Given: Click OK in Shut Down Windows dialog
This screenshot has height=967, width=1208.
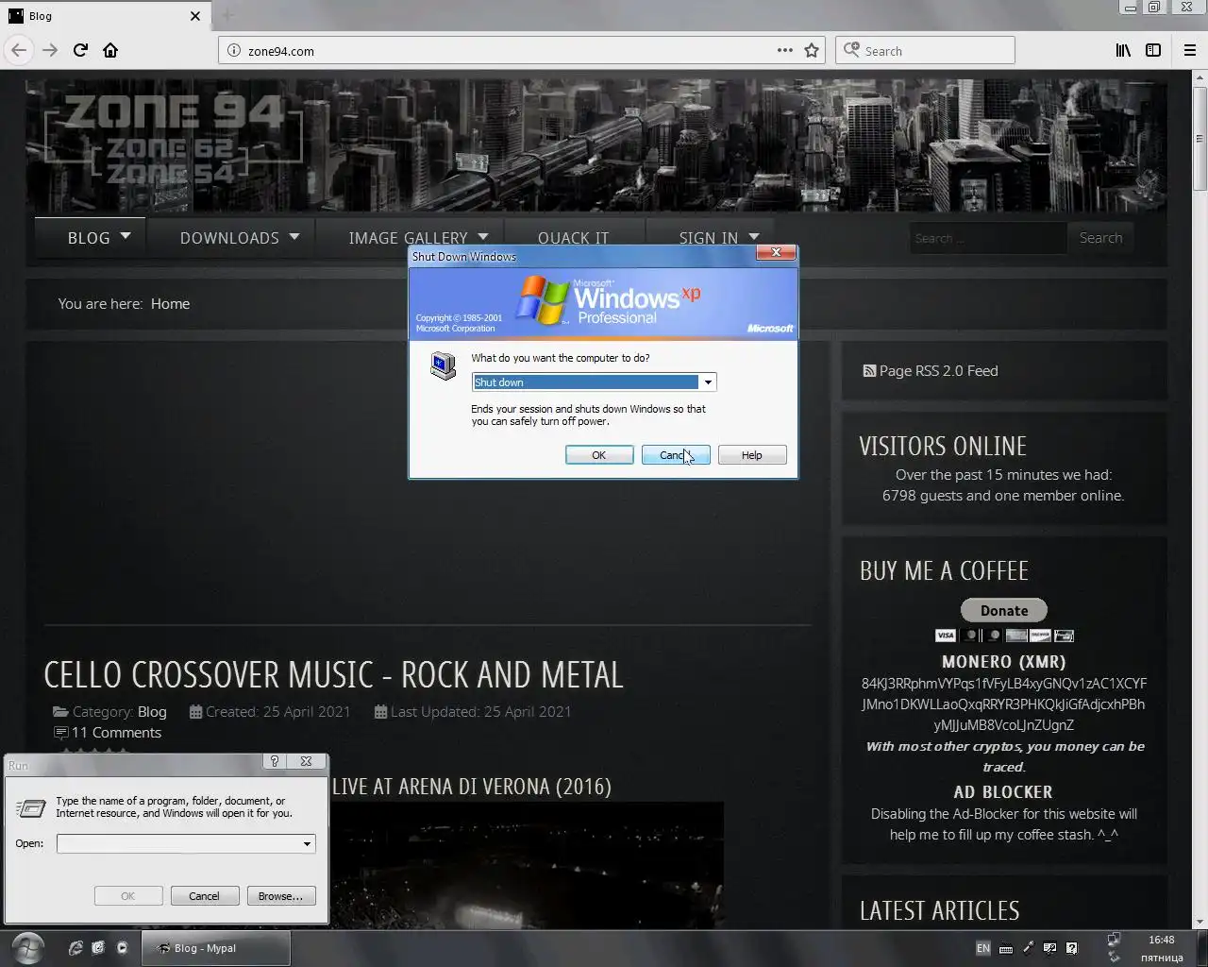Looking at the screenshot, I should 599,455.
